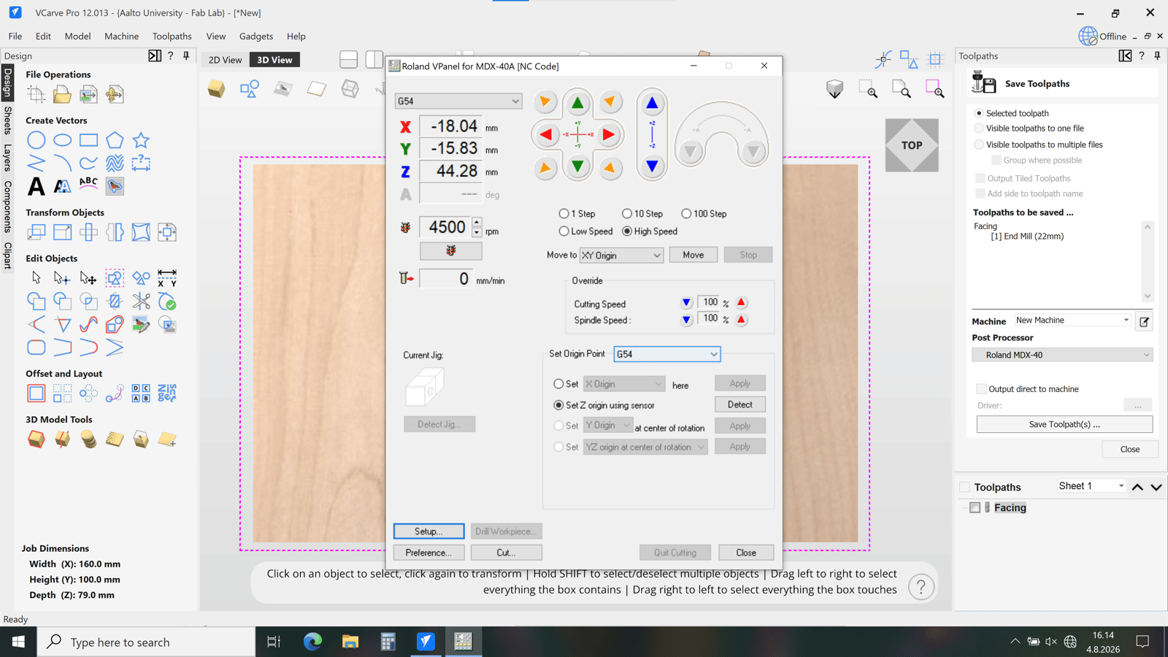The height and width of the screenshot is (657, 1168).
Task: Jog diagonally with upper-left orange arrow
Action: (x=545, y=102)
